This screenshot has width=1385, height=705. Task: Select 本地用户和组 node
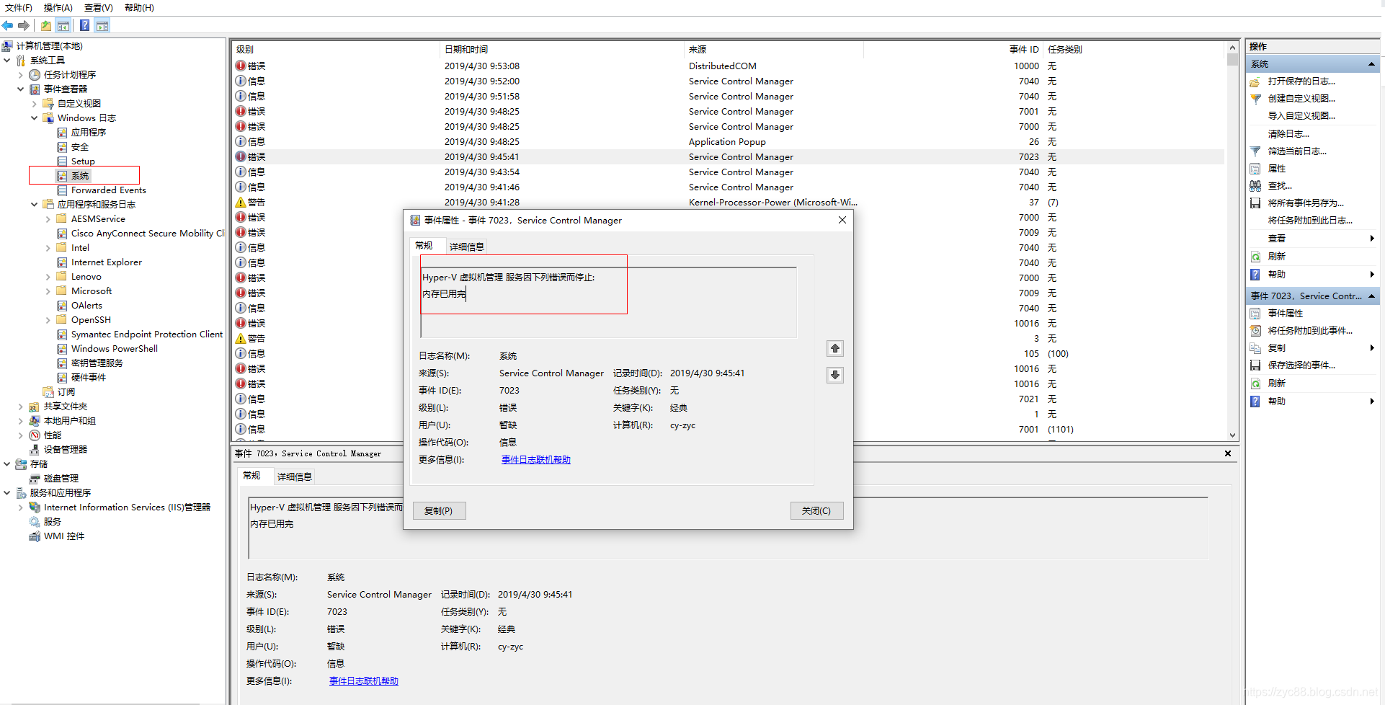click(x=69, y=421)
